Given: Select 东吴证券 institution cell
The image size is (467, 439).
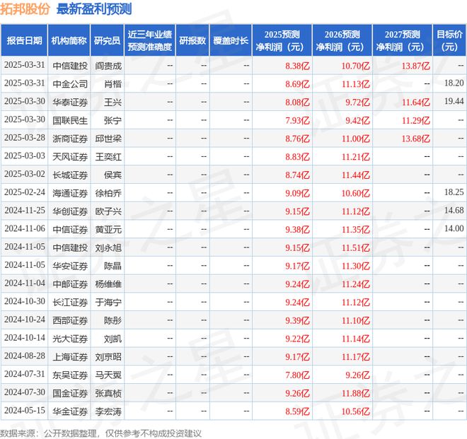Looking at the screenshot, I should pyautogui.click(x=70, y=375).
